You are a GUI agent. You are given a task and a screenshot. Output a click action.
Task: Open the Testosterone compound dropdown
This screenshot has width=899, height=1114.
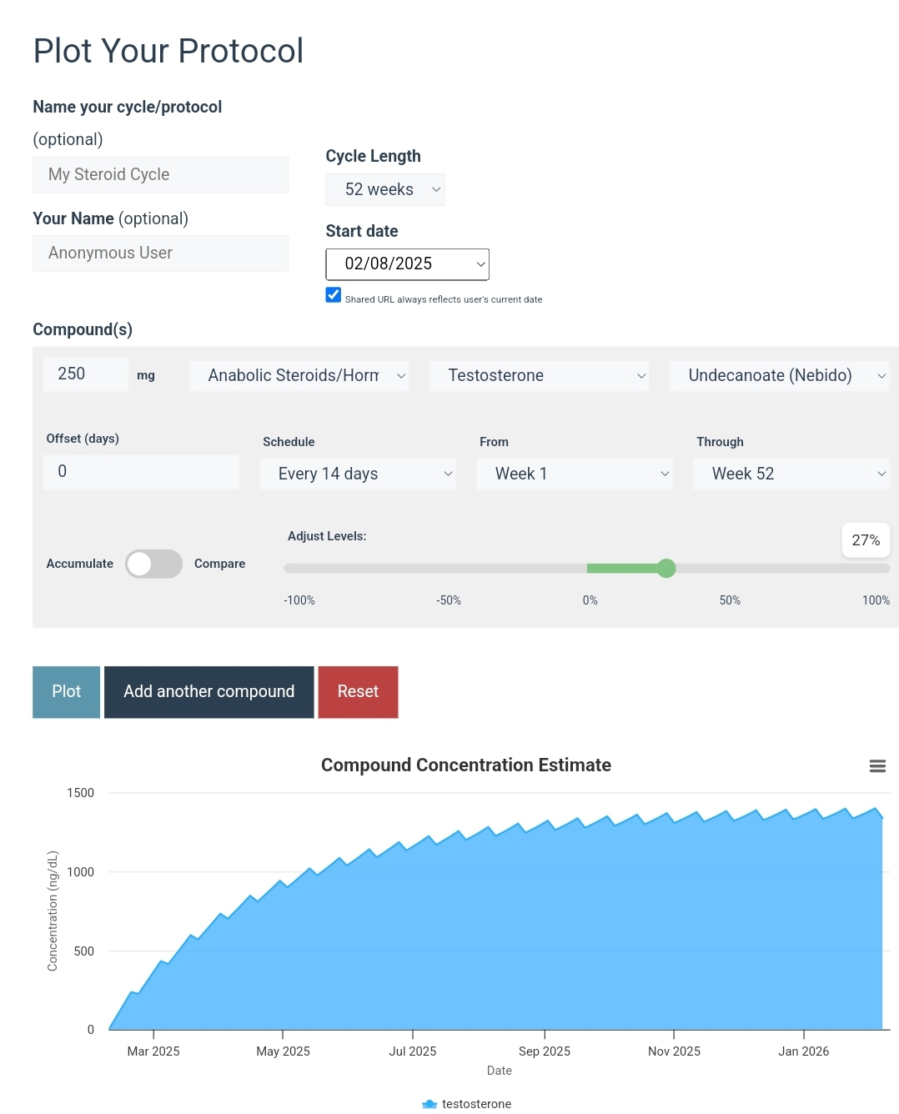click(539, 376)
